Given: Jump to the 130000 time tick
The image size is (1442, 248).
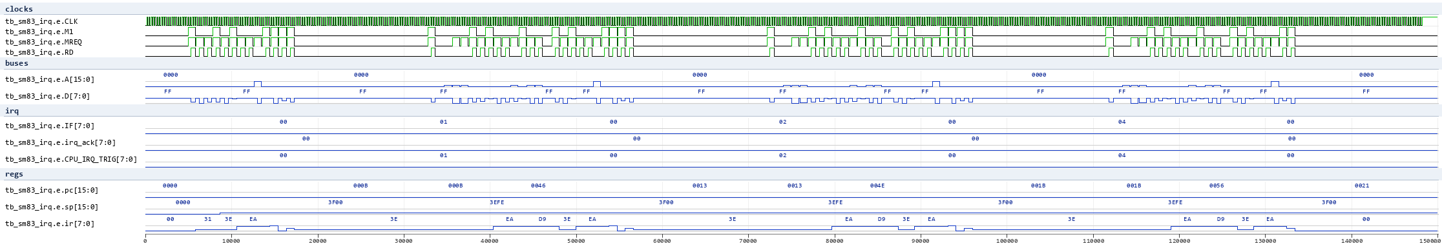Looking at the screenshot, I should (x=1265, y=242).
